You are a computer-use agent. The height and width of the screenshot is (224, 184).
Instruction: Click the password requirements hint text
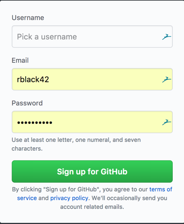point(76,144)
